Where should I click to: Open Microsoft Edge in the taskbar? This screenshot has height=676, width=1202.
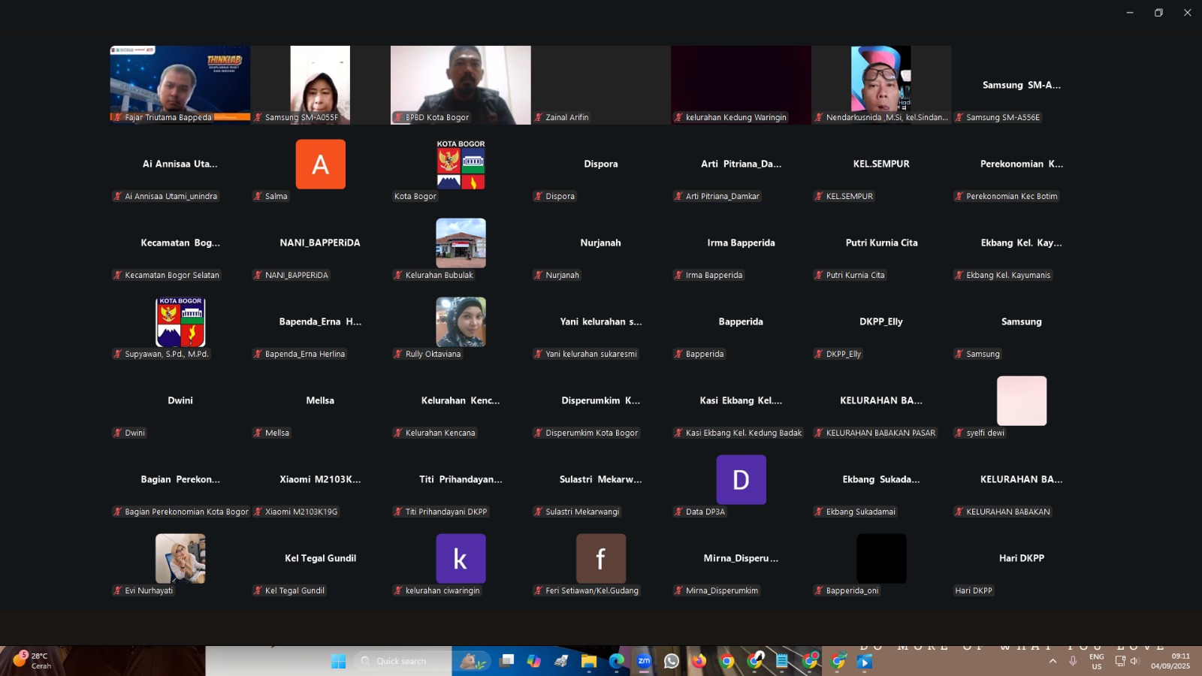point(617,661)
